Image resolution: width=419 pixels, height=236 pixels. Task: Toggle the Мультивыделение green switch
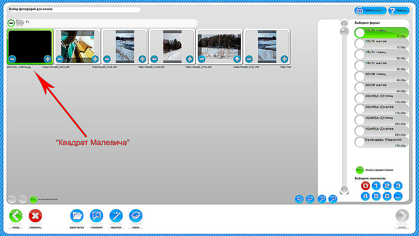point(34,199)
